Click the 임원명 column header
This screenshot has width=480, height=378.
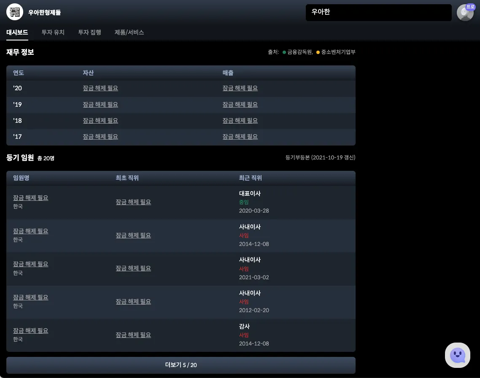coord(21,178)
